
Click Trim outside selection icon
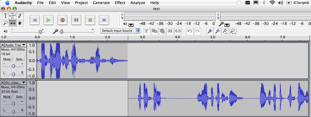point(170,31)
